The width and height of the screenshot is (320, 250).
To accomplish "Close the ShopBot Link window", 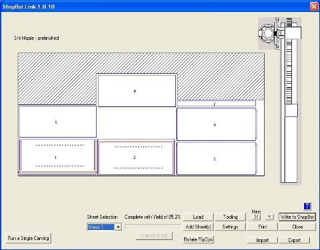I will (314, 6).
